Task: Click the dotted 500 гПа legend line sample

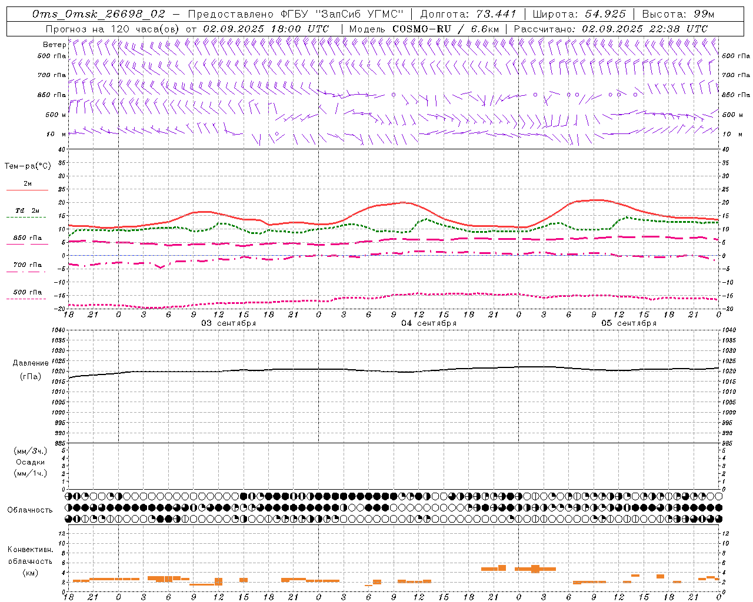Action: (x=26, y=299)
